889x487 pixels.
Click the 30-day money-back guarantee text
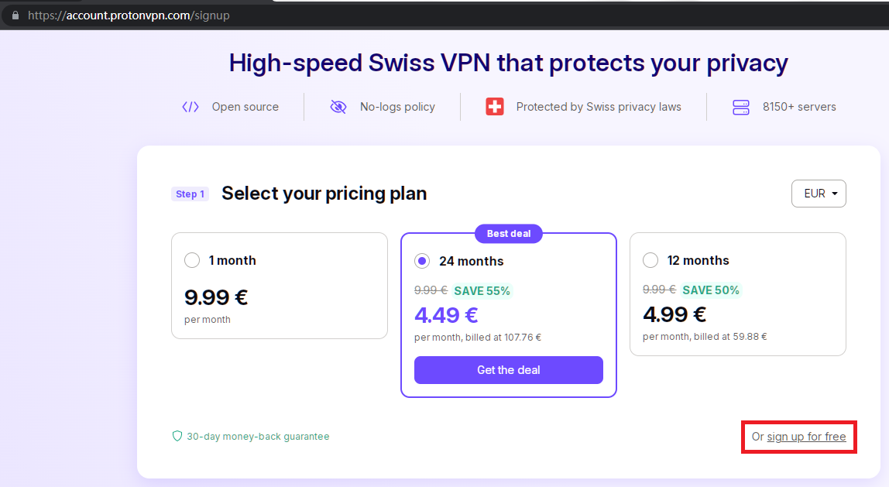pos(258,437)
